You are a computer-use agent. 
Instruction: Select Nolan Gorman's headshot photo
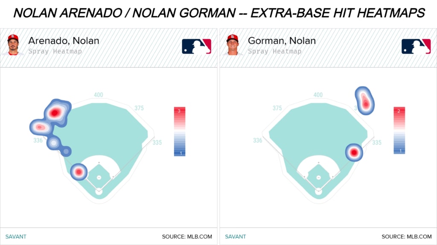point(233,45)
